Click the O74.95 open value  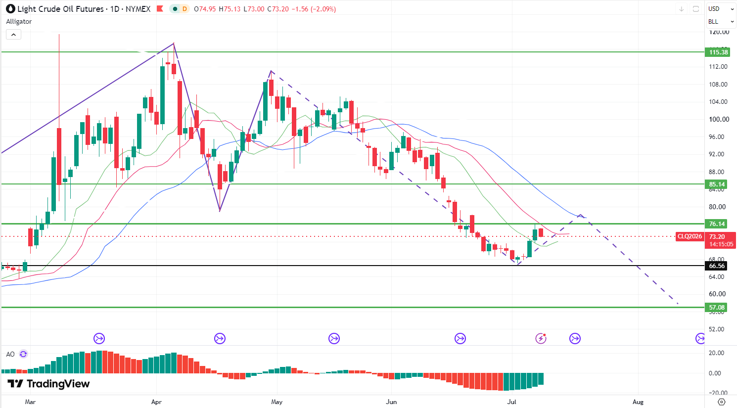pyautogui.click(x=205, y=9)
